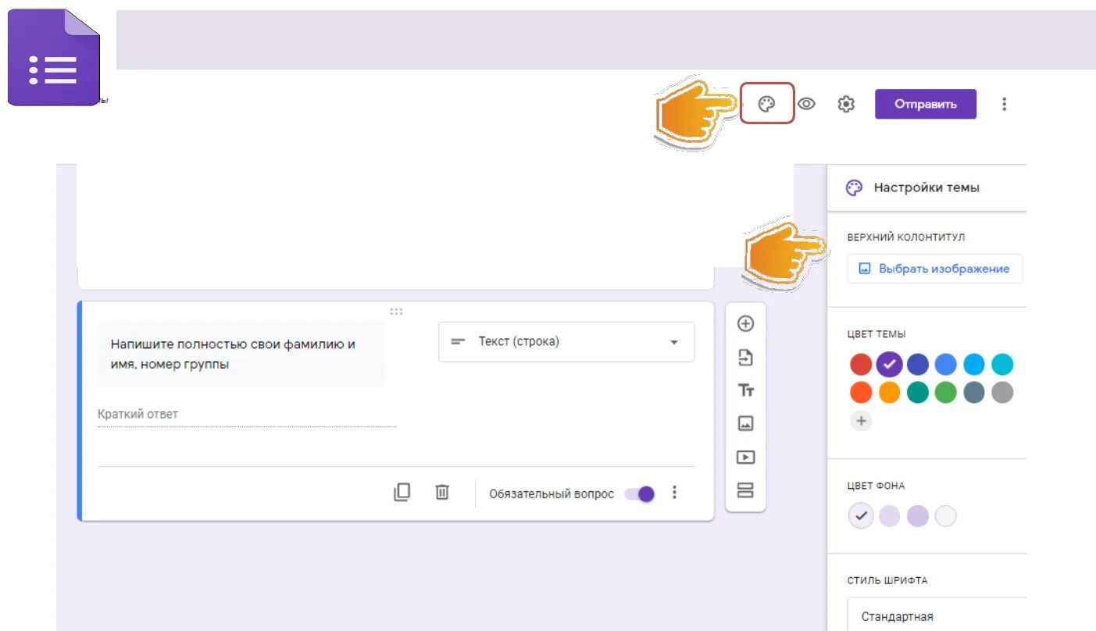This screenshot has width=1096, height=631.
Task: Select the grey-white background color
Action: [946, 516]
